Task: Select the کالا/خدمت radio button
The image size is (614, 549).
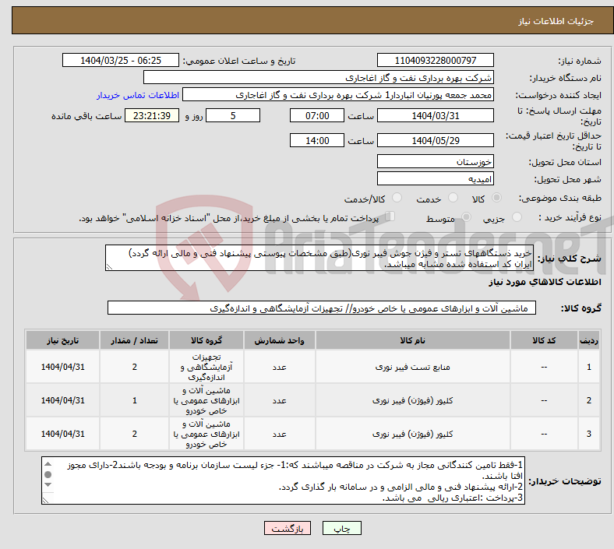Action: [x=397, y=198]
